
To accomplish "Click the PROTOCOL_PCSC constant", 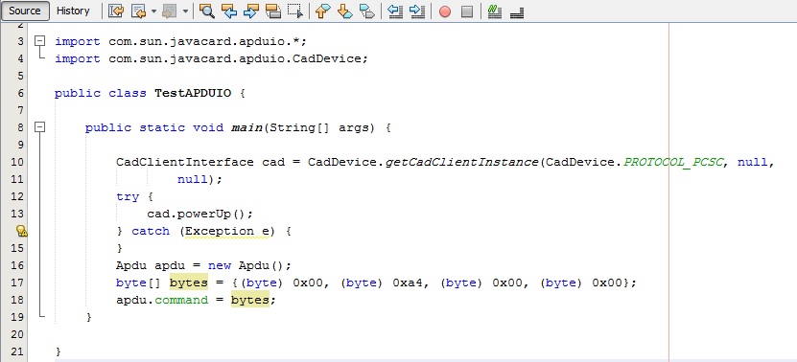I will (x=673, y=162).
